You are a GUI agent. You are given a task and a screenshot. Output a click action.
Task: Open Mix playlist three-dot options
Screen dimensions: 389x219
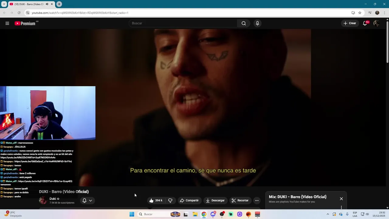341,207
